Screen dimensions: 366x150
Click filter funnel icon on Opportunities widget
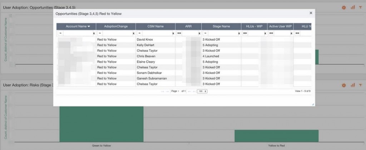point(361,7)
